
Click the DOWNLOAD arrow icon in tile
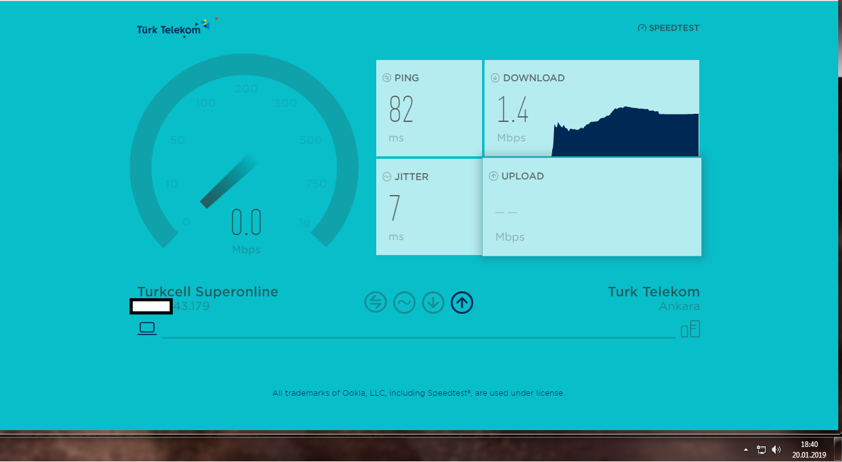pos(495,78)
